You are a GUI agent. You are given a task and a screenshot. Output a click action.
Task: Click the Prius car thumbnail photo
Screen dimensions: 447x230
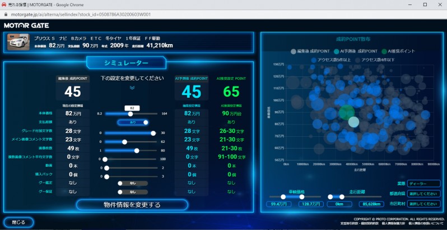[18, 42]
